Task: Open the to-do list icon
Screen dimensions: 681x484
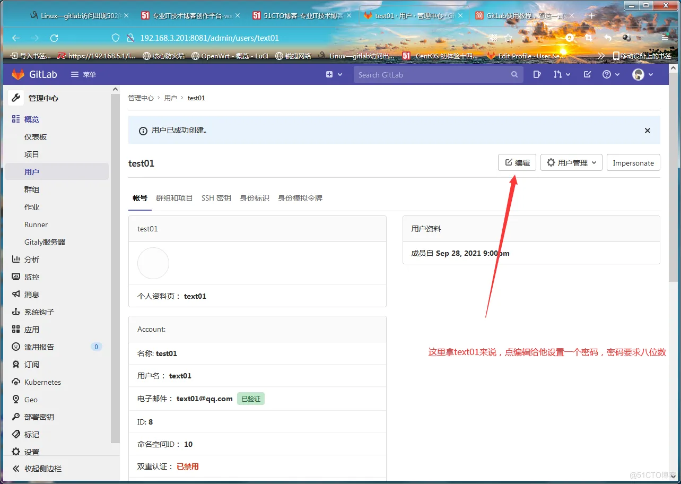Action: click(x=587, y=75)
